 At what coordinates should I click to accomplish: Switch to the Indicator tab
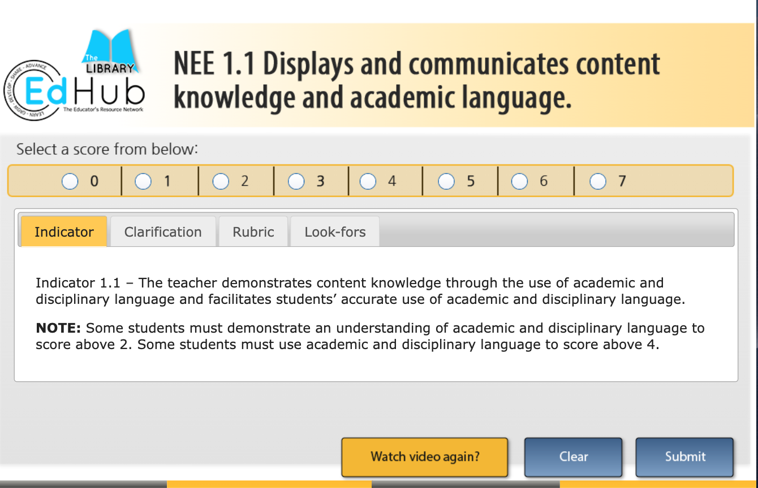click(64, 232)
